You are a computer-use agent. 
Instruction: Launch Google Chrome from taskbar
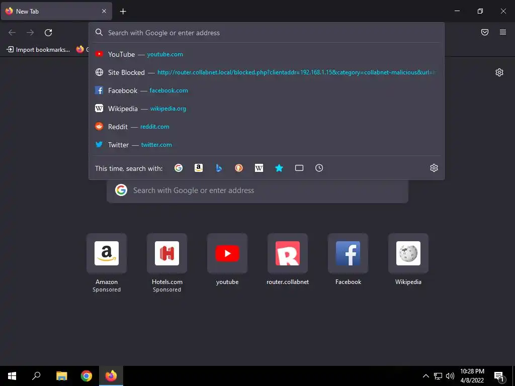pos(87,376)
